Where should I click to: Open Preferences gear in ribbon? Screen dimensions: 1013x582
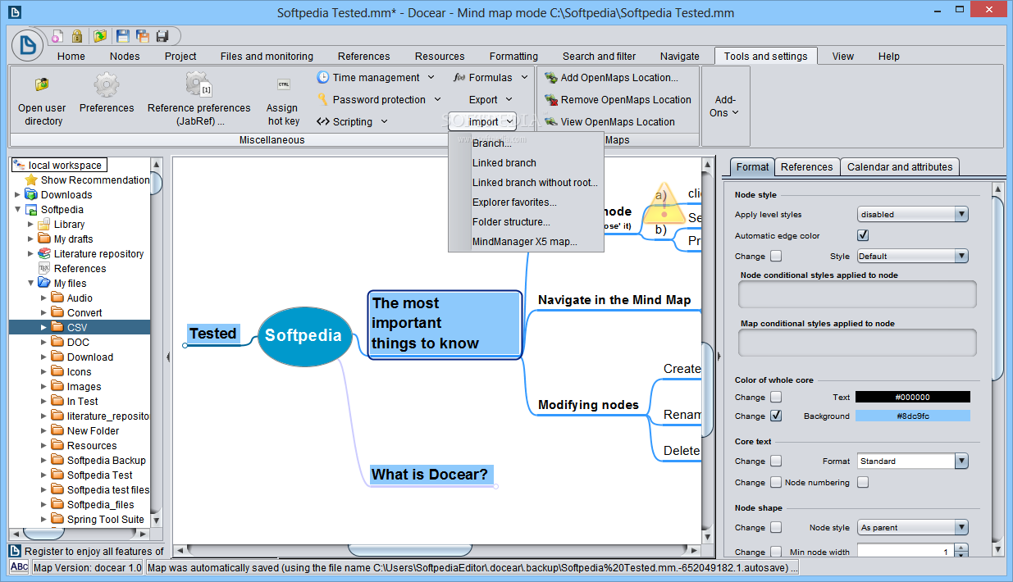click(x=107, y=93)
